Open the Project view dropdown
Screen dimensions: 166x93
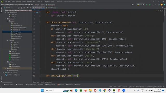8,8
